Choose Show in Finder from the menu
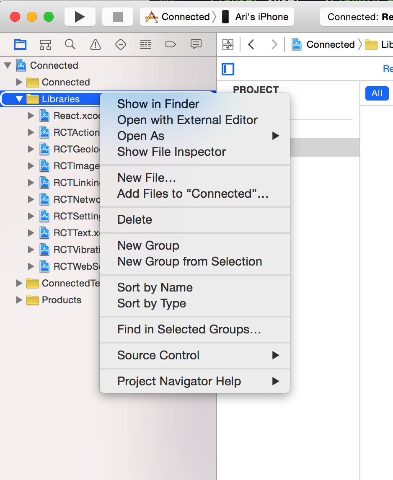The width and height of the screenshot is (393, 480). pyautogui.click(x=158, y=104)
